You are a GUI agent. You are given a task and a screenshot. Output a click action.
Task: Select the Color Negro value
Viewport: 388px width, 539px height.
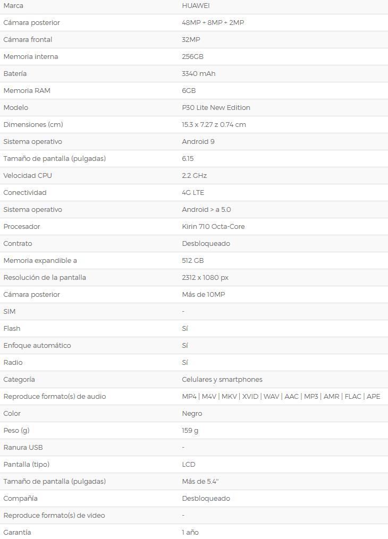click(192, 414)
